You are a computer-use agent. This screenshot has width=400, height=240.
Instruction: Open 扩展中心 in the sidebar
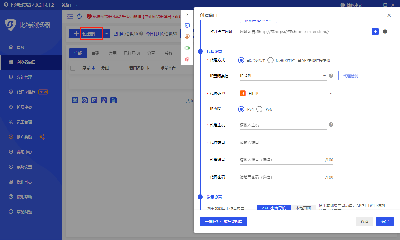click(x=31, y=107)
